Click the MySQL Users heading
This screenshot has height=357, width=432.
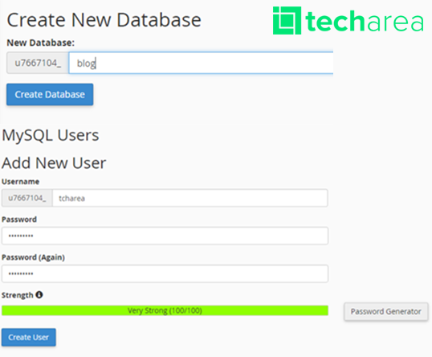click(x=51, y=135)
